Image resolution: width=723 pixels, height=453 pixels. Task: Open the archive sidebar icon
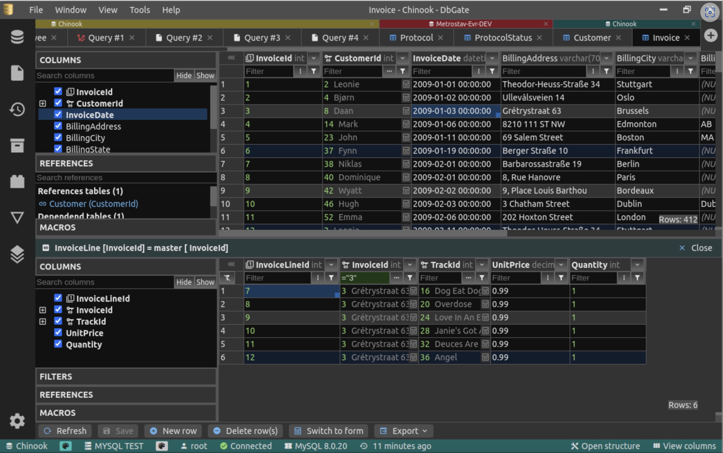(x=17, y=146)
